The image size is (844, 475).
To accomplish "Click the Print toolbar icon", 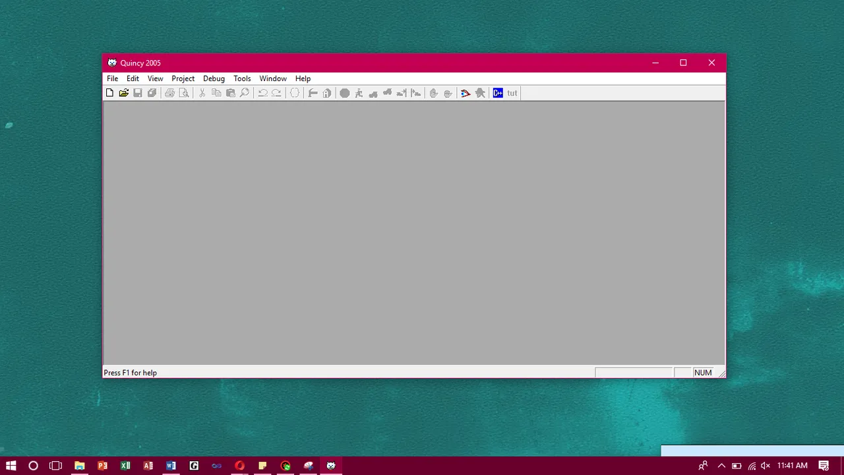I will point(169,93).
